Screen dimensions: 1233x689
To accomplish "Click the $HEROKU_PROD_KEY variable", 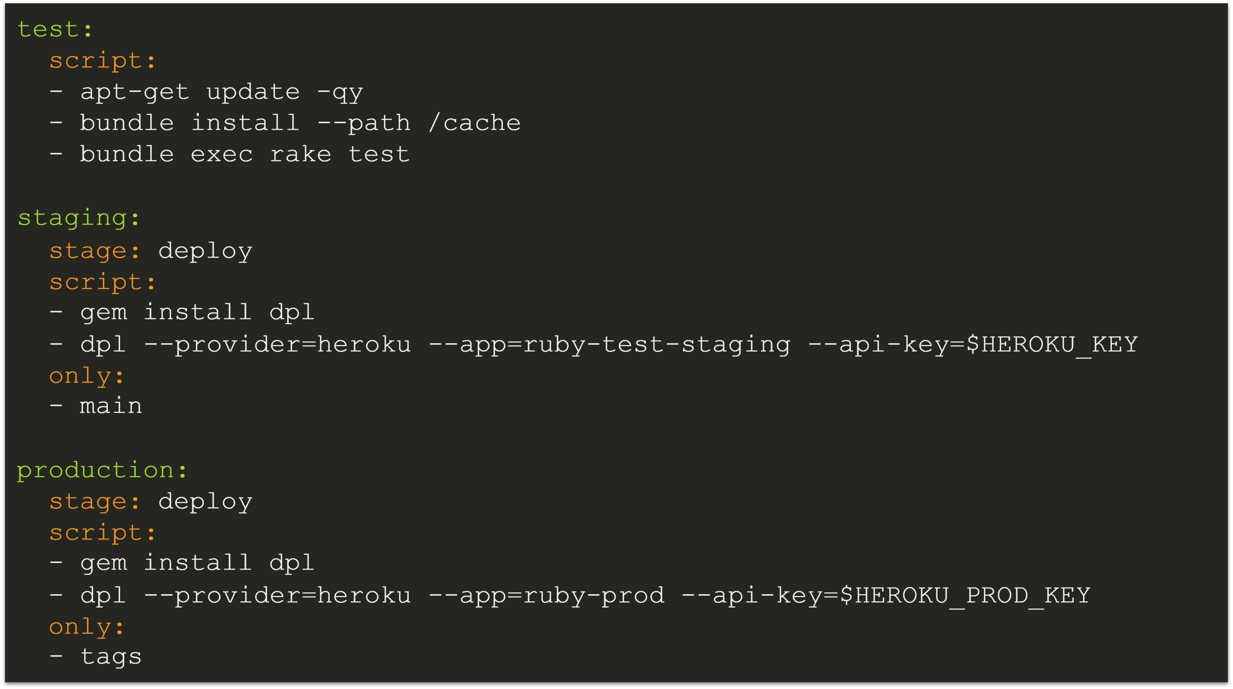I will 965,596.
